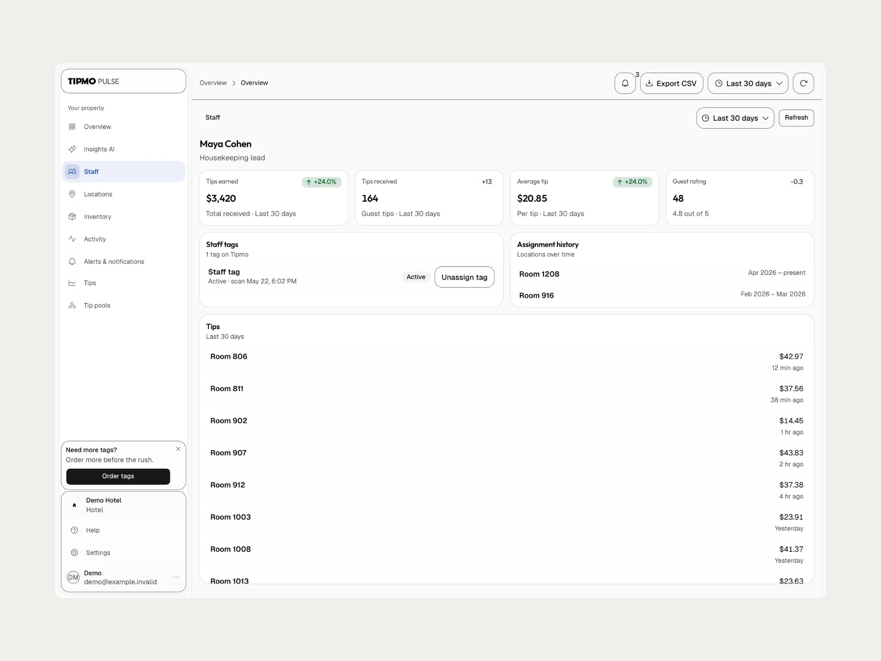The image size is (881, 661).
Task: Click the Room 1008 tip row
Action: [507, 555]
